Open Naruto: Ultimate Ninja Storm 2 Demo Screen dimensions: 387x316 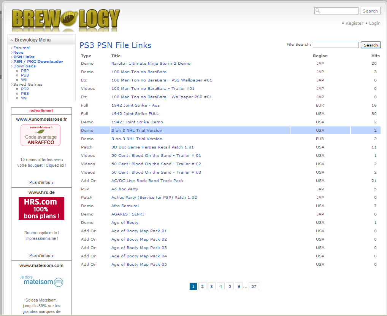[x=151, y=64]
